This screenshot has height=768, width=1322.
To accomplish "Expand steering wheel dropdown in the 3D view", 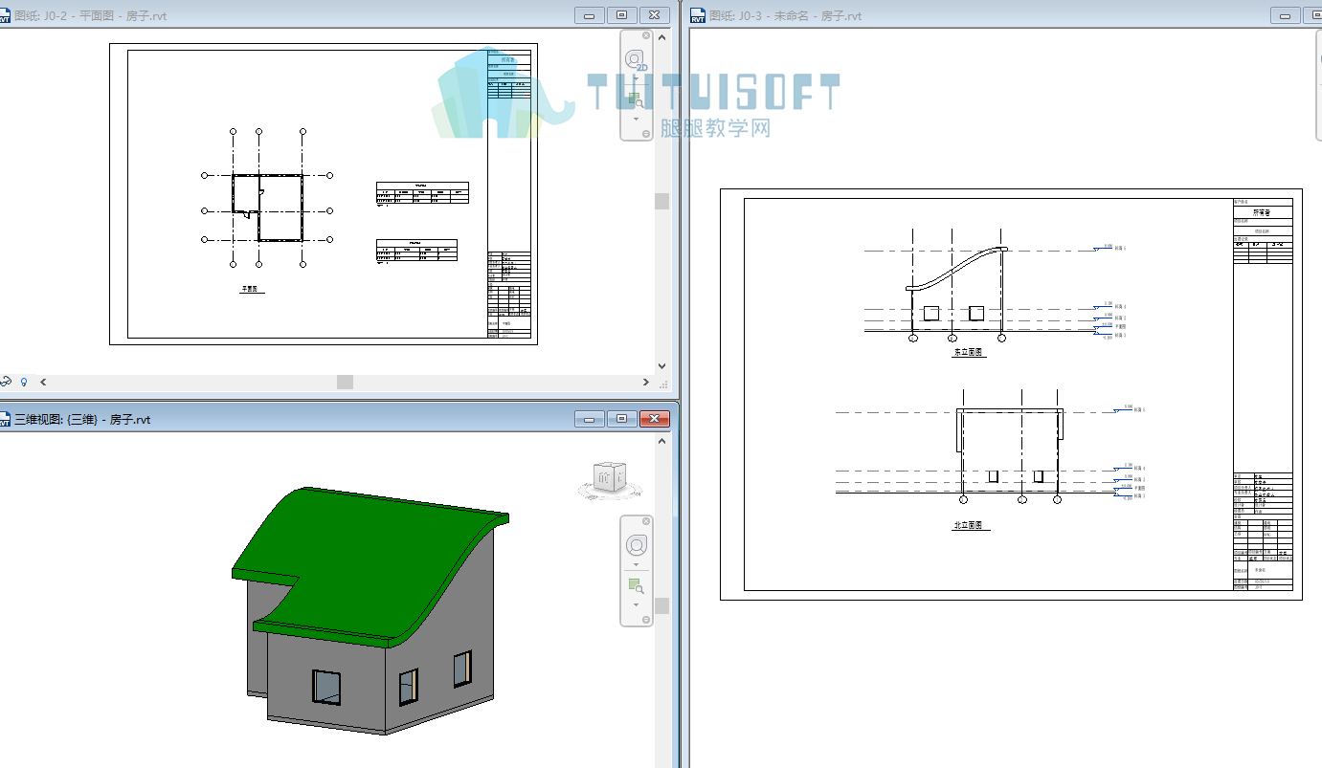I will 636,565.
